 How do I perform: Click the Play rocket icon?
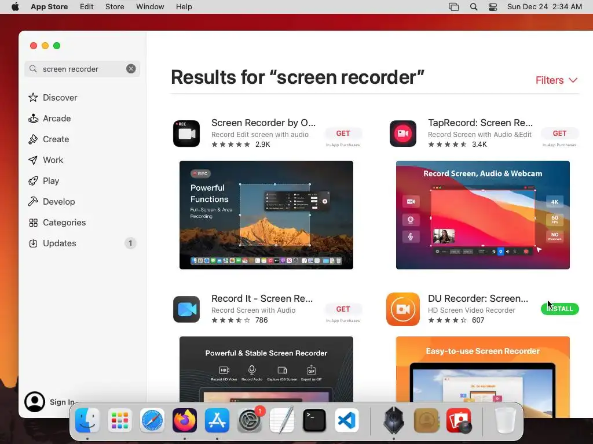pyautogui.click(x=33, y=181)
